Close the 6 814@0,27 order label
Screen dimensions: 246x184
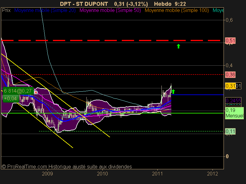pos(36,92)
